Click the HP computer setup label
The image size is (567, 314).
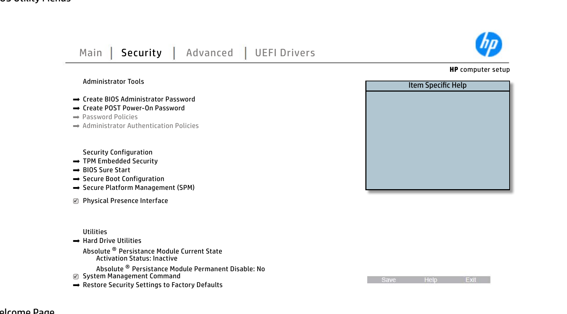pyautogui.click(x=479, y=70)
